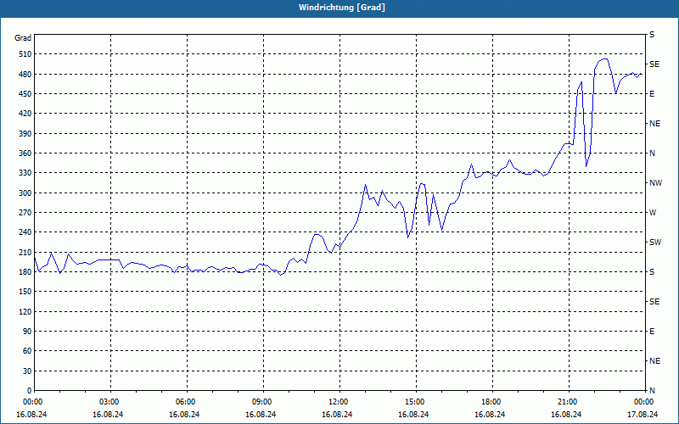The width and height of the screenshot is (679, 424).
Task: Click the chart title "Windrichtung [Grad]"
Action: (x=342, y=8)
